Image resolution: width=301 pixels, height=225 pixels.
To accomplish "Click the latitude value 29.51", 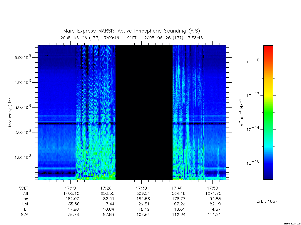I will click(144, 204).
